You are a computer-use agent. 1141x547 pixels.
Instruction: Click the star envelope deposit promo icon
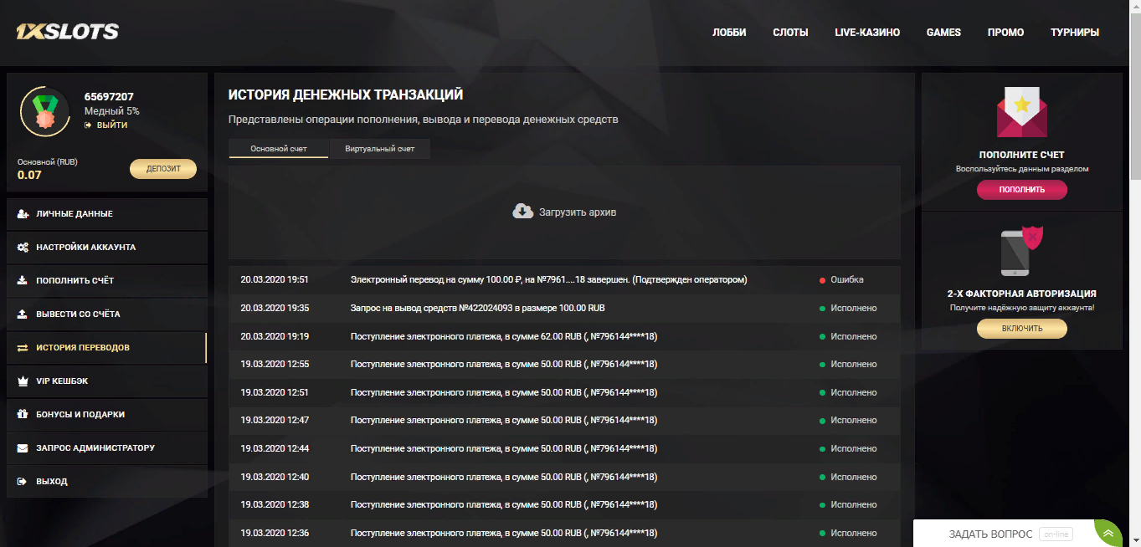1021,112
